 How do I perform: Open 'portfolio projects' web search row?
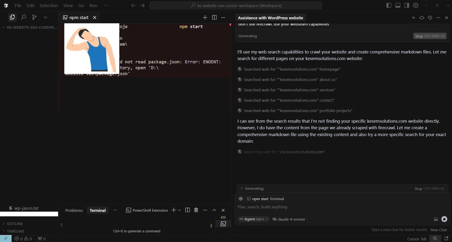tap(295, 111)
